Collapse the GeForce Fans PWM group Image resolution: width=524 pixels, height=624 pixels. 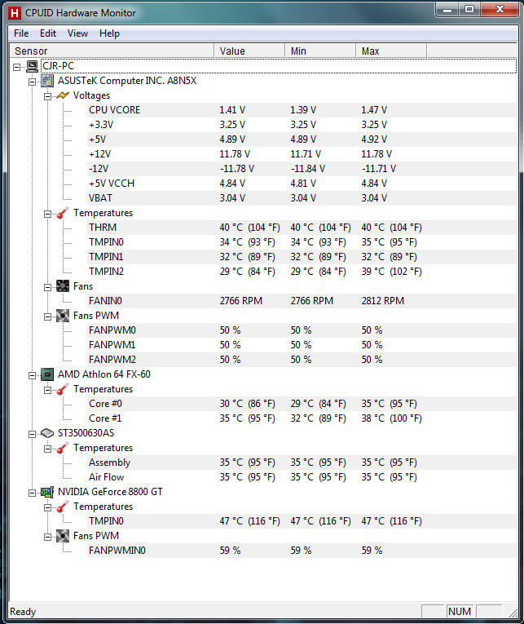coord(47,537)
